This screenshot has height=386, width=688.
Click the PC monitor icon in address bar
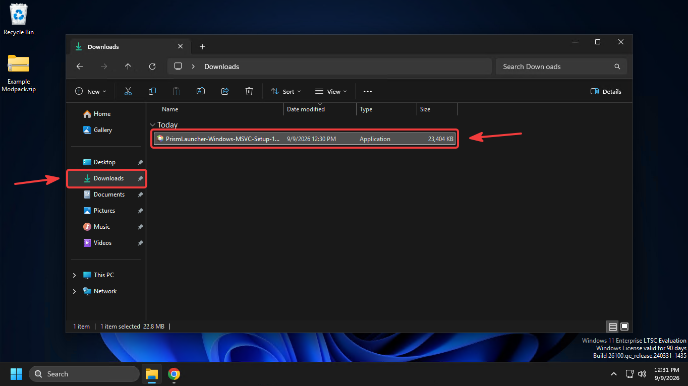[178, 67]
